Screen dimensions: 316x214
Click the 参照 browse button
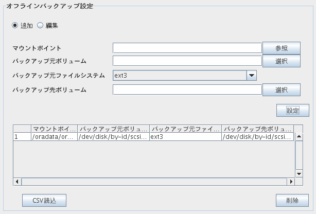(x=282, y=48)
